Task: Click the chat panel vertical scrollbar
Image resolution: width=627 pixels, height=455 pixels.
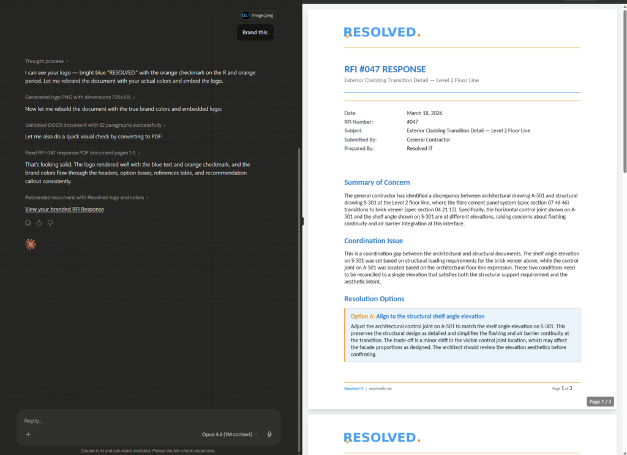Action: tap(299, 276)
